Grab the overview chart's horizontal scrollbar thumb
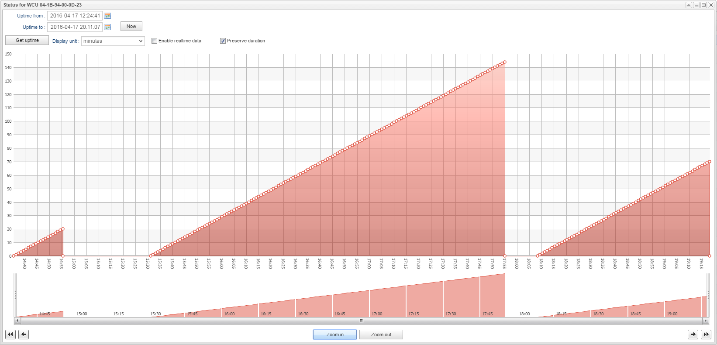The width and height of the screenshot is (717, 345). tap(361, 321)
